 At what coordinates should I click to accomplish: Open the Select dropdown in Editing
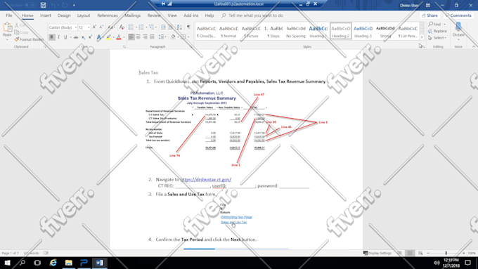pyautogui.click(x=437, y=38)
